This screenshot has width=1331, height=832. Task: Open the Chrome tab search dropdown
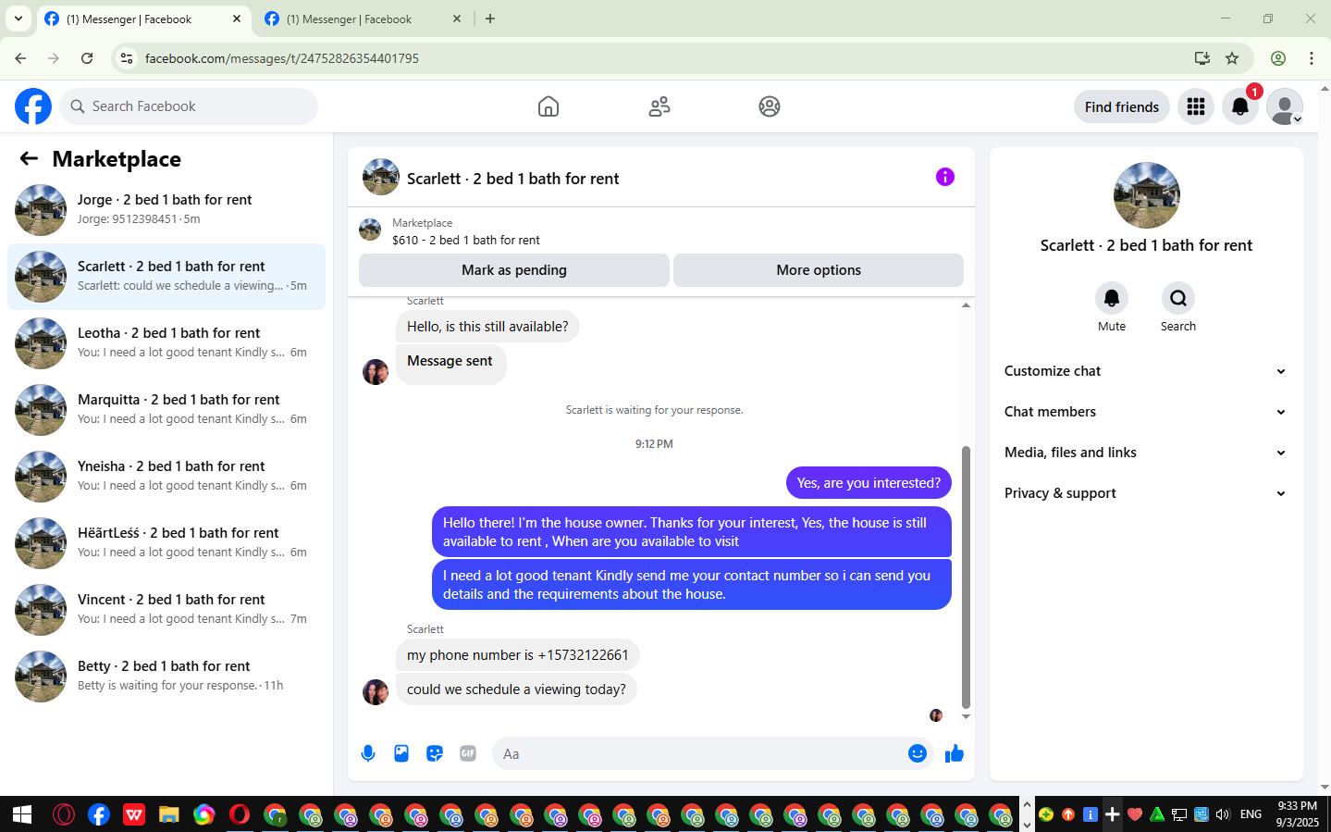click(18, 19)
